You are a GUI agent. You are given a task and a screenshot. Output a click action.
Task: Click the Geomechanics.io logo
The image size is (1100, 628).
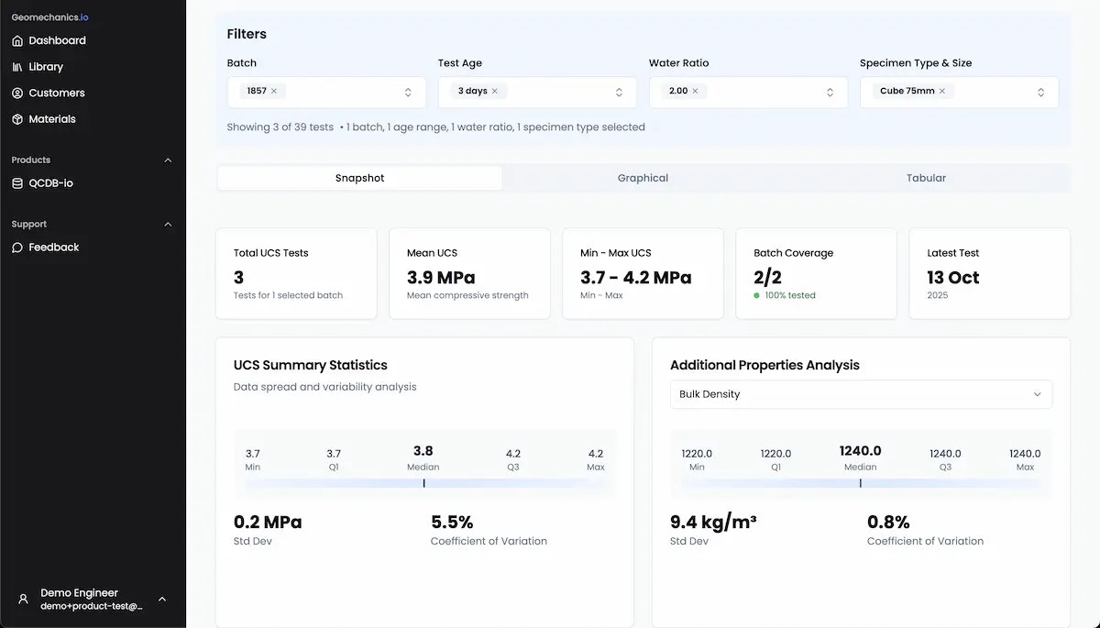click(x=49, y=16)
